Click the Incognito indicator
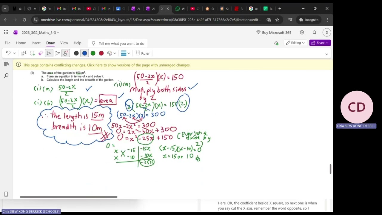Viewport: 382px width, 215px height. point(309,20)
